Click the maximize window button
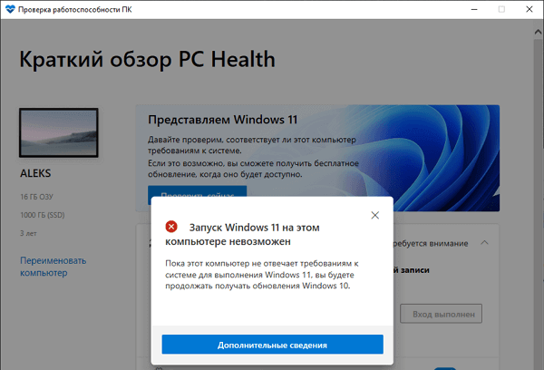544x370 pixels. 501,9
